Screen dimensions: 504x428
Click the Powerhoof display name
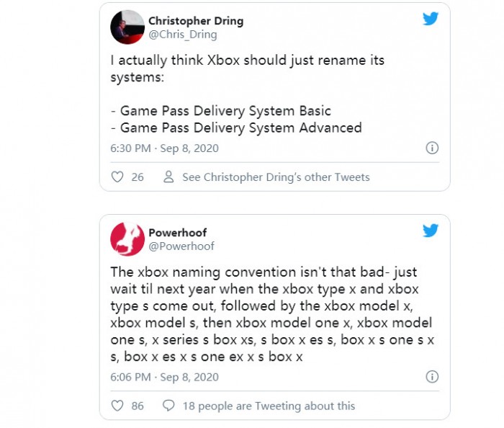[x=176, y=232]
